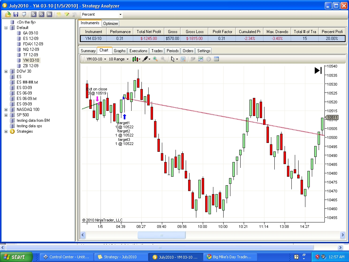349x262 pixels.
Task: Open the data box table icon
Action: coord(216,59)
